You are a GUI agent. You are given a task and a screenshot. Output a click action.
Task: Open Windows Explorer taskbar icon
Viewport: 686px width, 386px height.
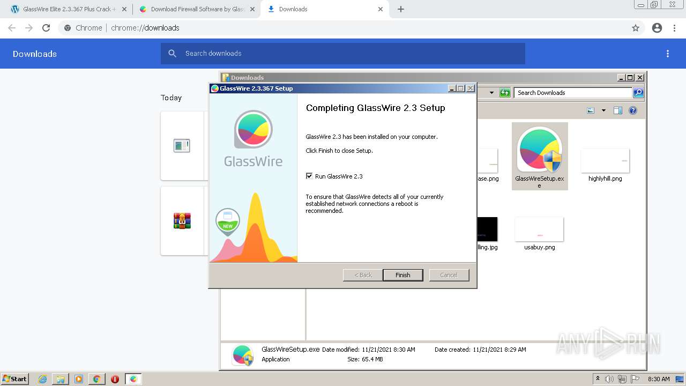click(x=61, y=379)
